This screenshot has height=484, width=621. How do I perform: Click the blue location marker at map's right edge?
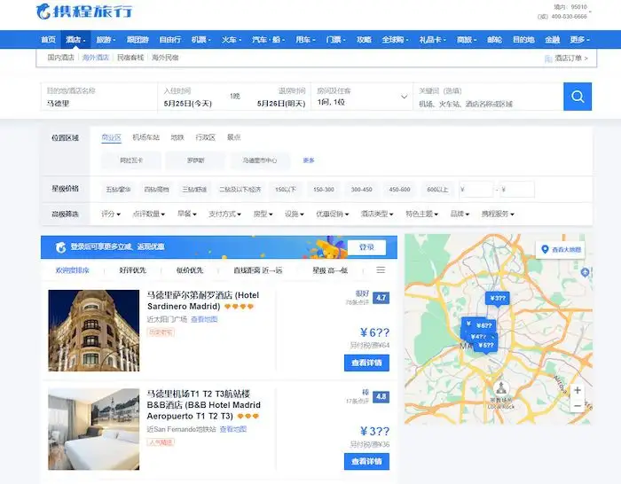585,272
